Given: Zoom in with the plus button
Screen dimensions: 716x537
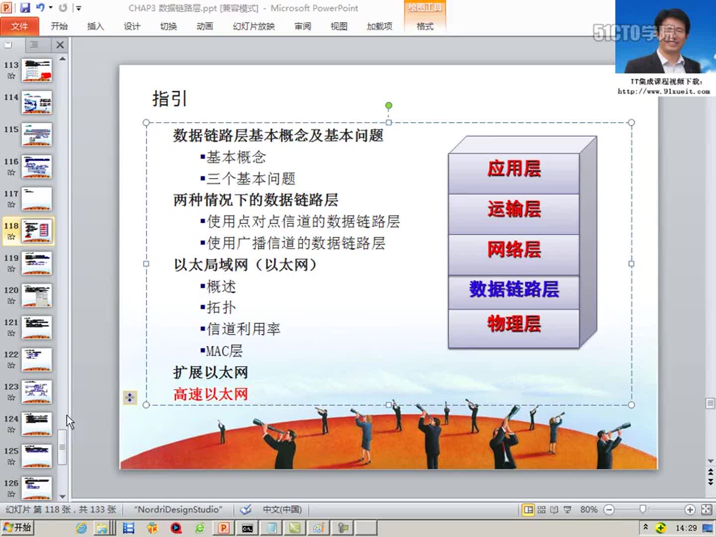Looking at the screenshot, I should click(x=690, y=510).
